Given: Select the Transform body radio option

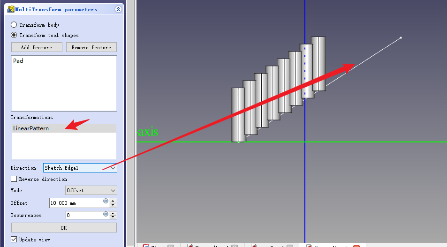Looking at the screenshot, I should [x=14, y=25].
